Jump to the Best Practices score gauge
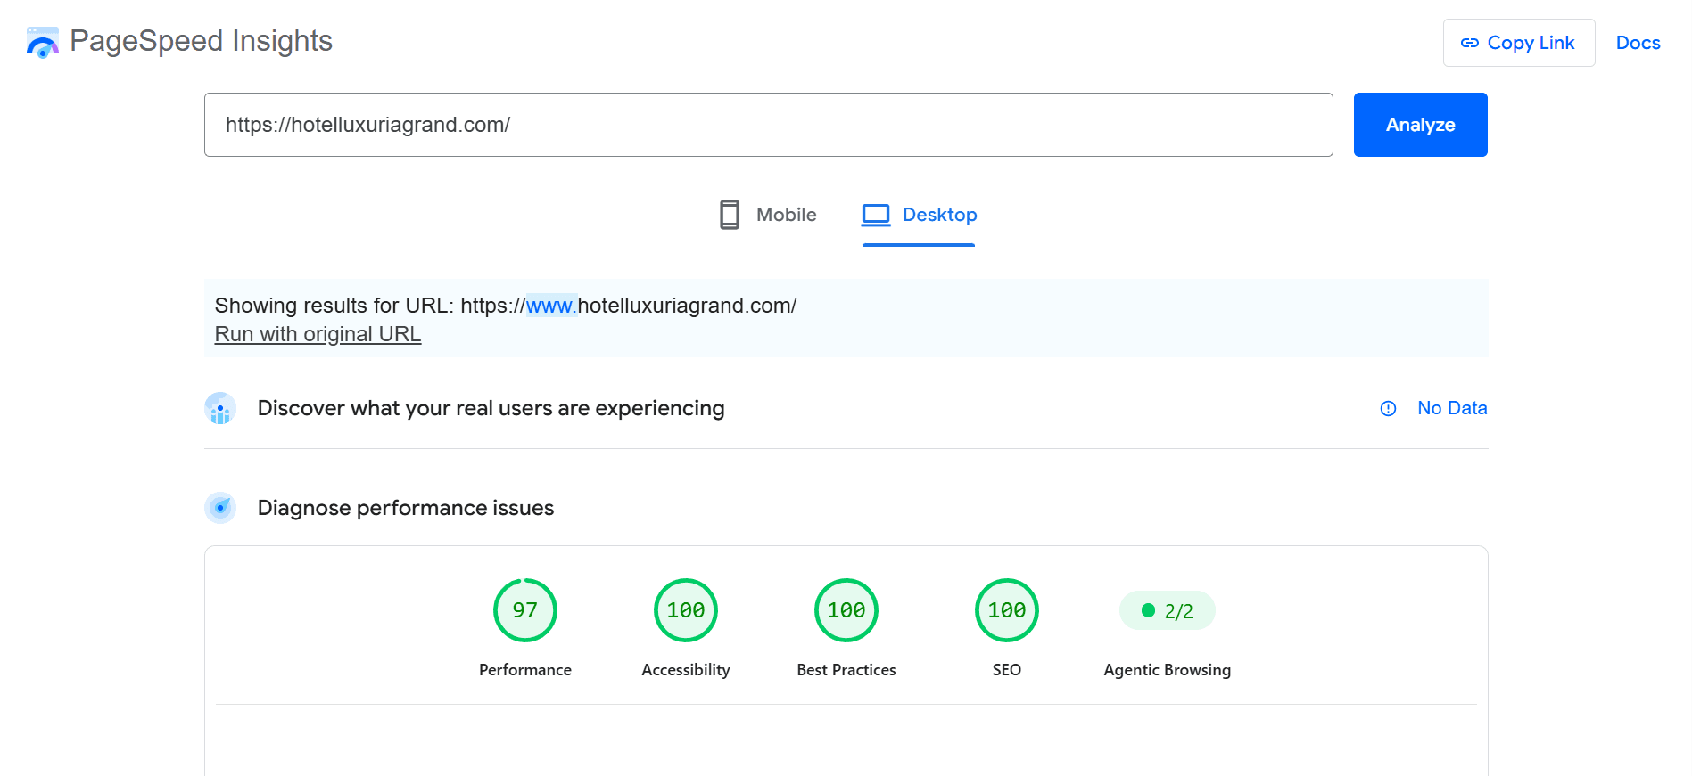1692x776 pixels. click(x=846, y=610)
